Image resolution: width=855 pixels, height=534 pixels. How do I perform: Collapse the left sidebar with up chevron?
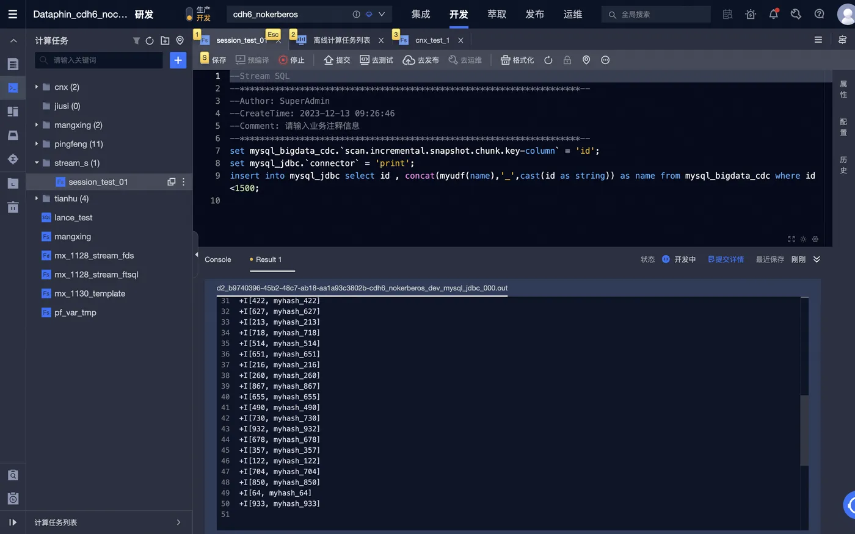pyautogui.click(x=13, y=41)
